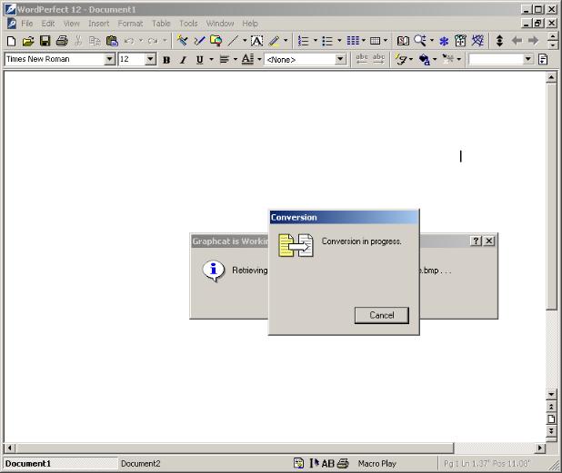Open the font size 12 dropdown

point(151,59)
